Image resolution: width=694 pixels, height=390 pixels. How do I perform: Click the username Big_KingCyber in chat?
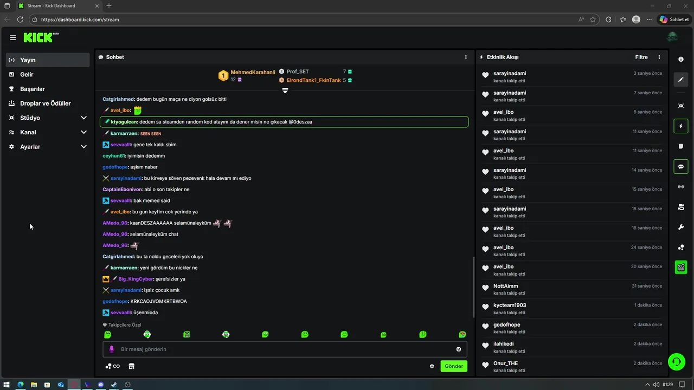coord(136,279)
